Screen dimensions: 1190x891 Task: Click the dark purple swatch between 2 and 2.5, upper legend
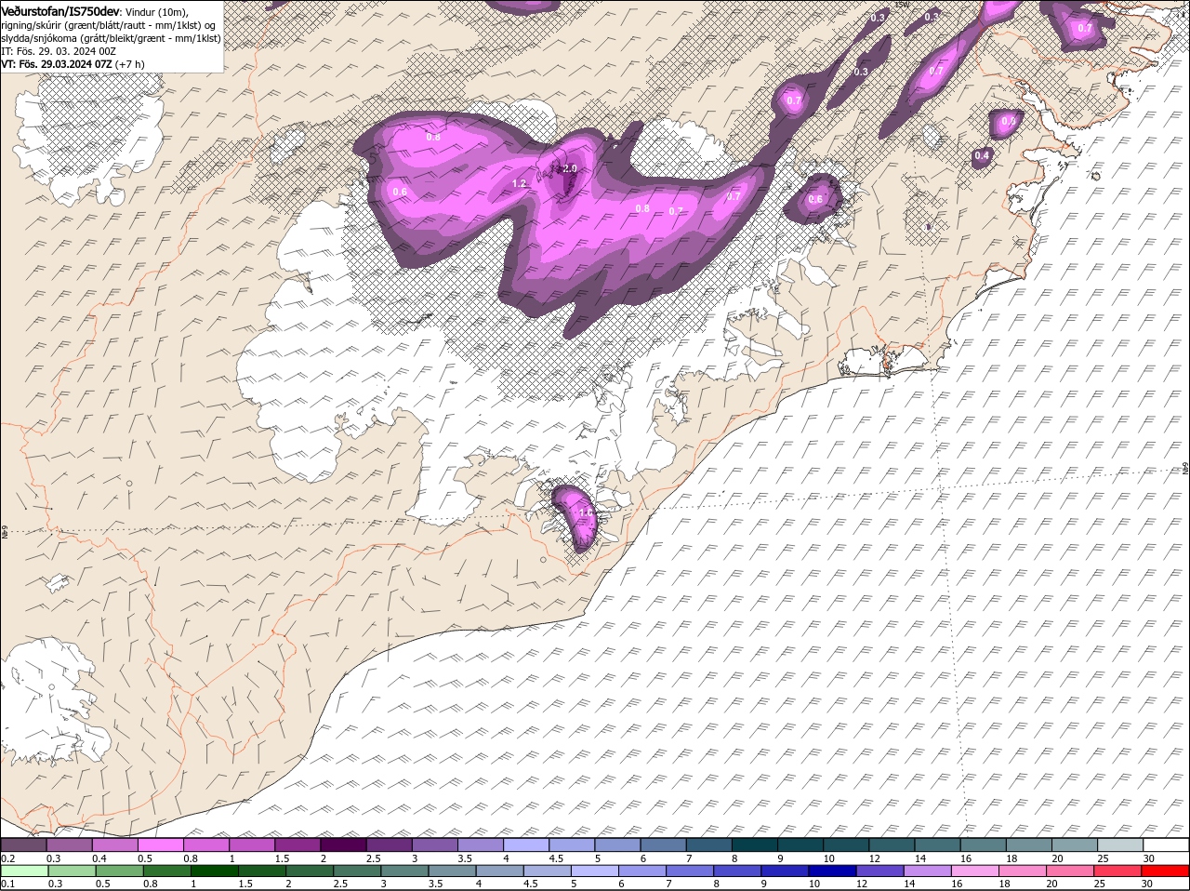(342, 844)
